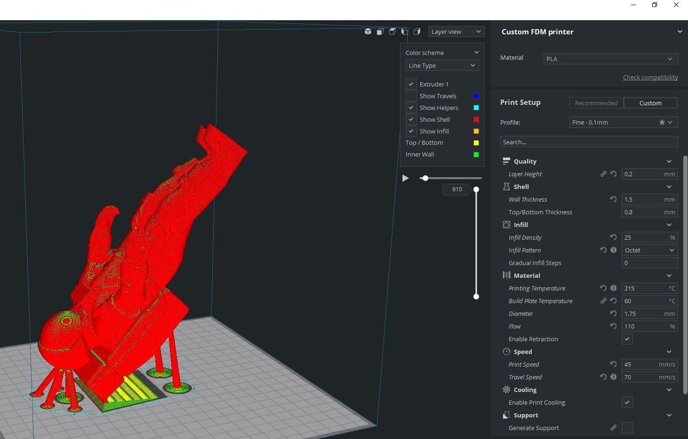
Task: Switch to the 3D isometric camera view
Action: (x=368, y=31)
